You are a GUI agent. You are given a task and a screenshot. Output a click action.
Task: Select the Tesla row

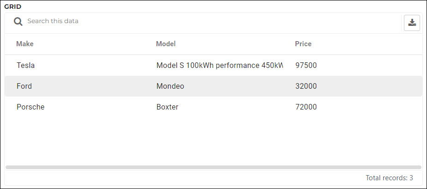click(213, 66)
